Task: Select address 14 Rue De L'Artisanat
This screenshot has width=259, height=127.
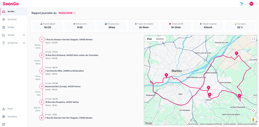Action: click(x=72, y=55)
